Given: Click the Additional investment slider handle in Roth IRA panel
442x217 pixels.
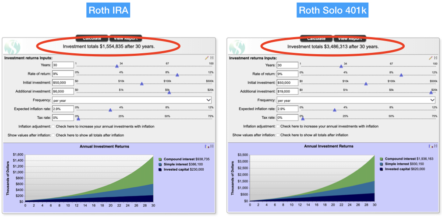Looking at the screenshot, I should click(169, 93).
